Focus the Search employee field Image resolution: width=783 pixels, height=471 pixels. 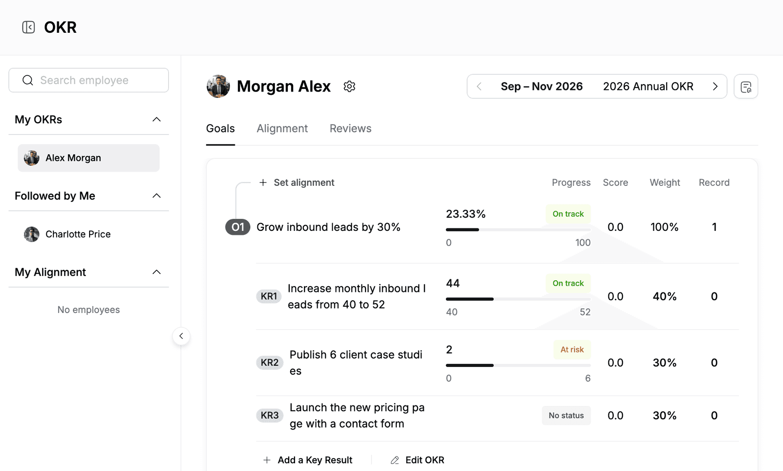89,80
